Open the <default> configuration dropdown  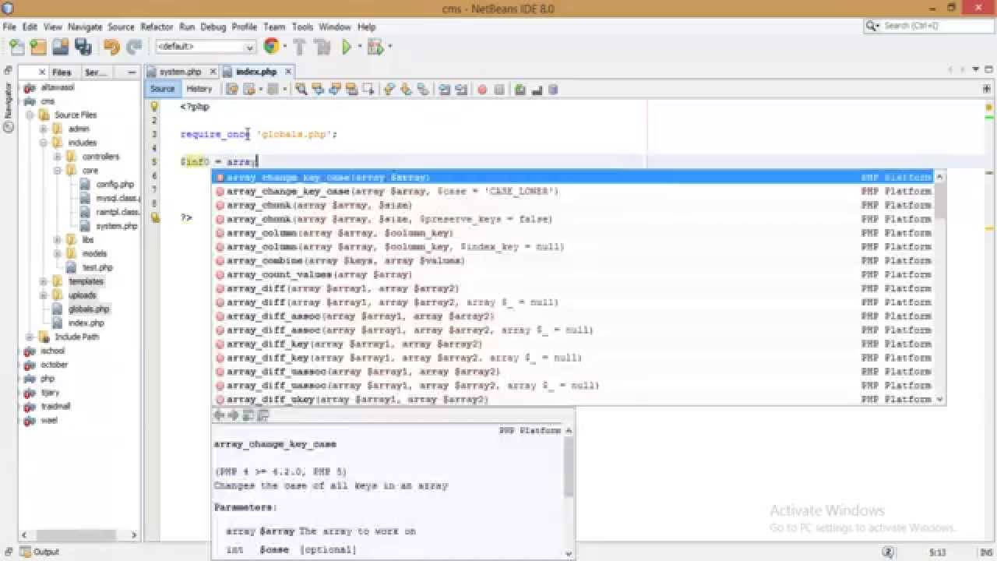206,47
